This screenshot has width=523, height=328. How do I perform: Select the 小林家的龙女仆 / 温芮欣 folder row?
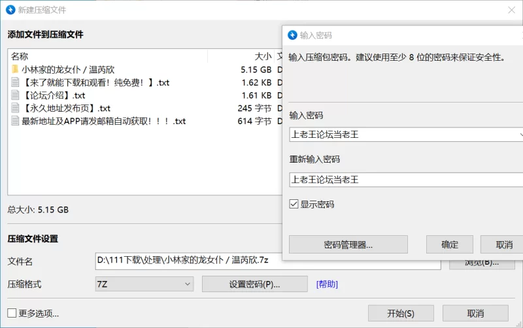coord(68,69)
